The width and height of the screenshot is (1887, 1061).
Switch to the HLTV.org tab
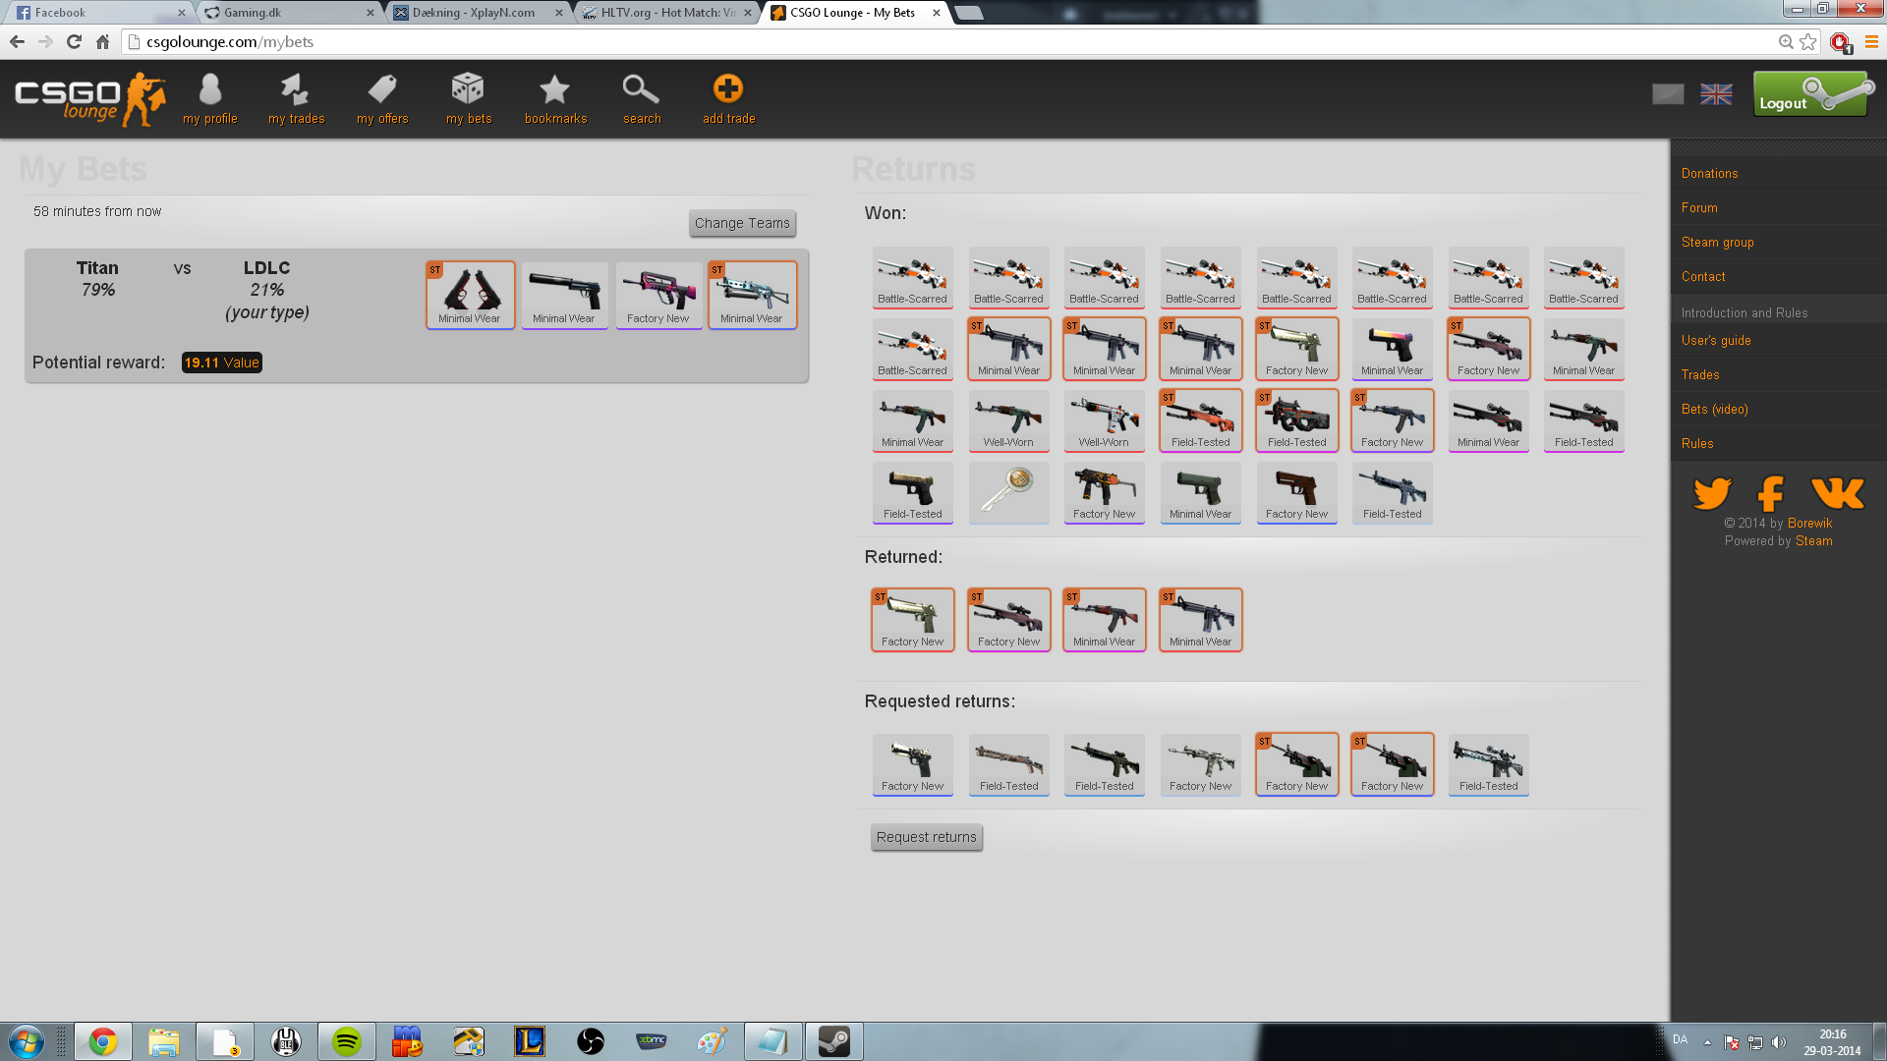coord(668,13)
